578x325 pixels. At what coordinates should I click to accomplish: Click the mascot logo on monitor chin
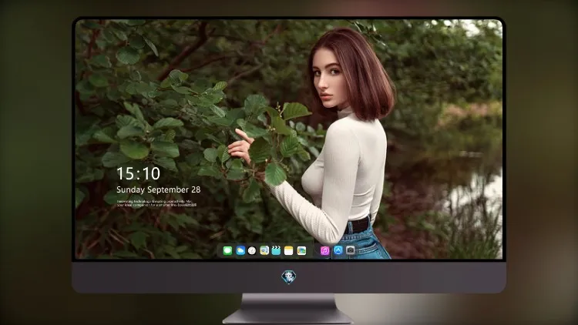tap(289, 277)
